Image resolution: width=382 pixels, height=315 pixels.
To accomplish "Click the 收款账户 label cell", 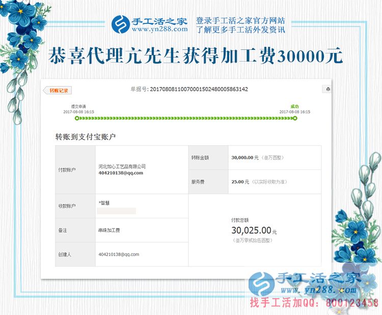I will click(x=75, y=206).
